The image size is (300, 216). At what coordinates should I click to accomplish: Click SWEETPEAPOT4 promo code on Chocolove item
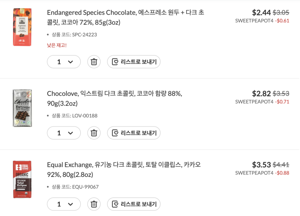pyautogui.click(x=254, y=102)
